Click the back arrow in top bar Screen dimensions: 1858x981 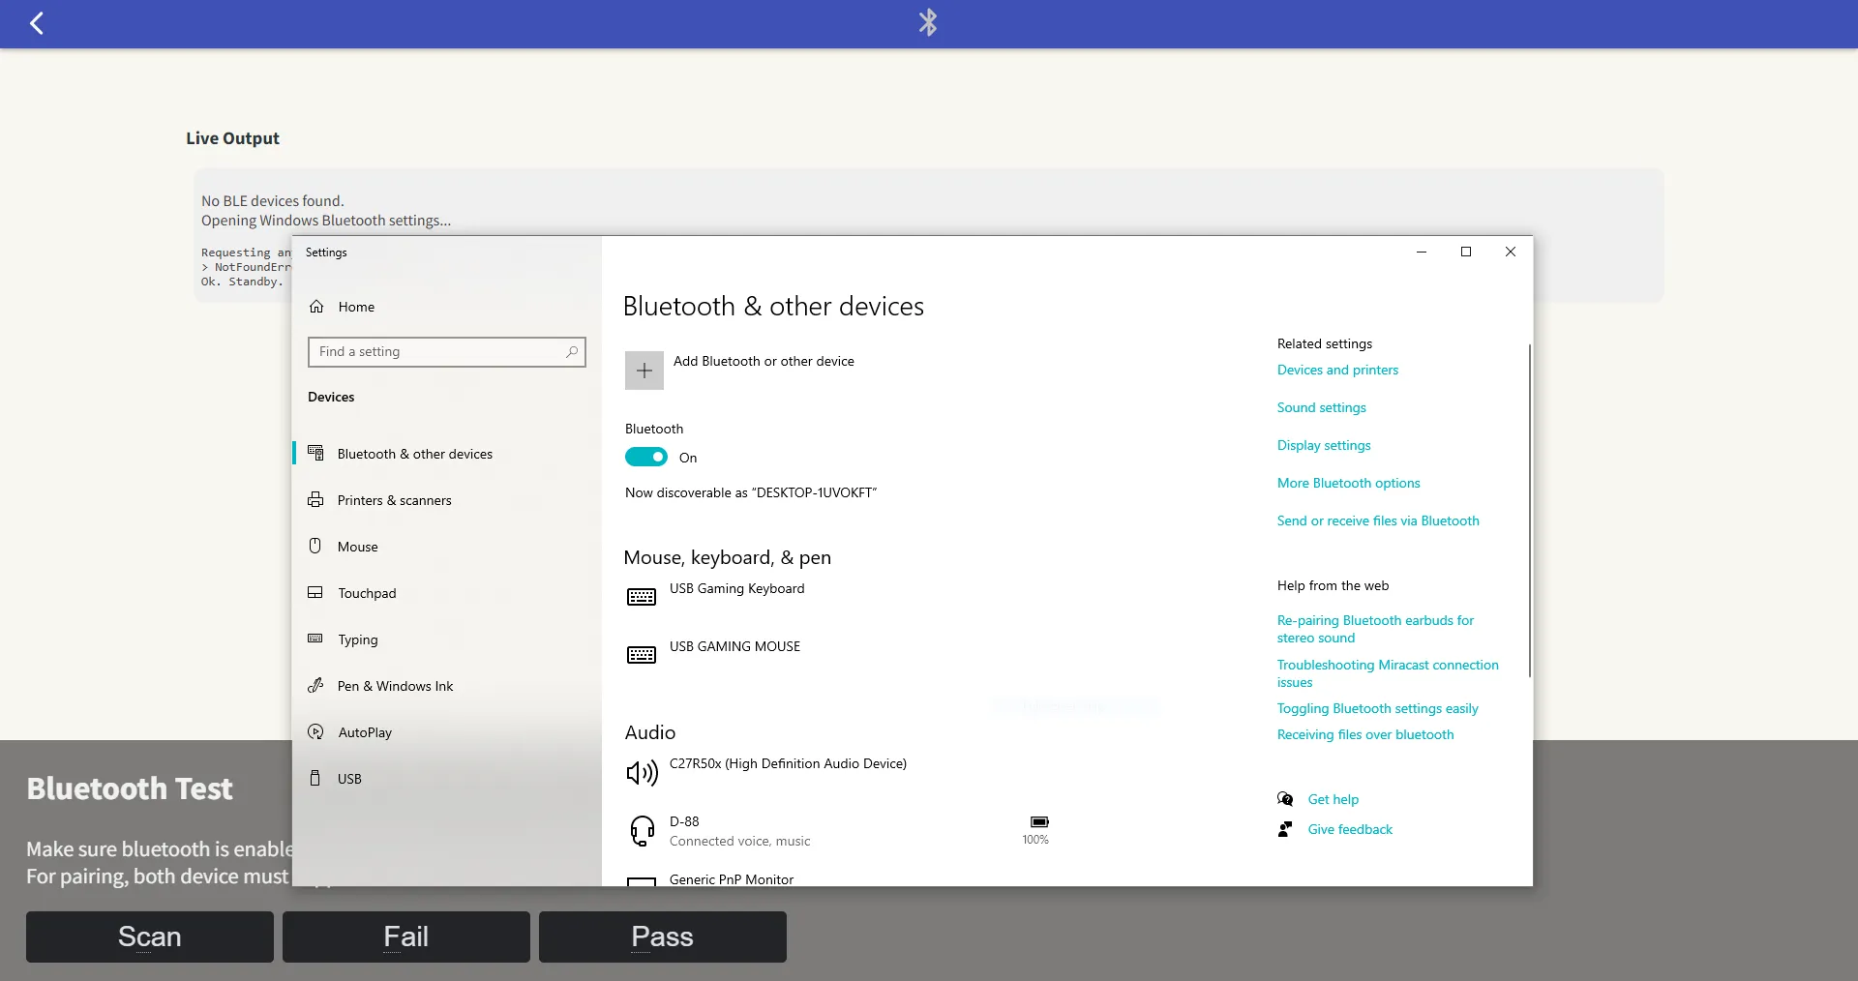pyautogui.click(x=37, y=23)
